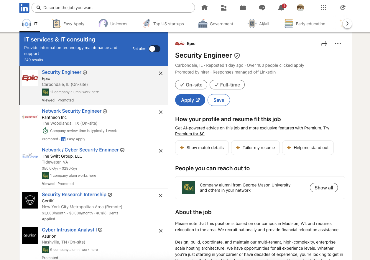Open the LinkedIn home logo
370x260 pixels.
[x=24, y=8]
